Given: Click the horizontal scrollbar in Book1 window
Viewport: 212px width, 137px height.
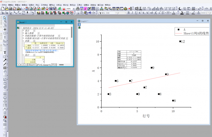Looking at the screenshot, I should (61, 65).
